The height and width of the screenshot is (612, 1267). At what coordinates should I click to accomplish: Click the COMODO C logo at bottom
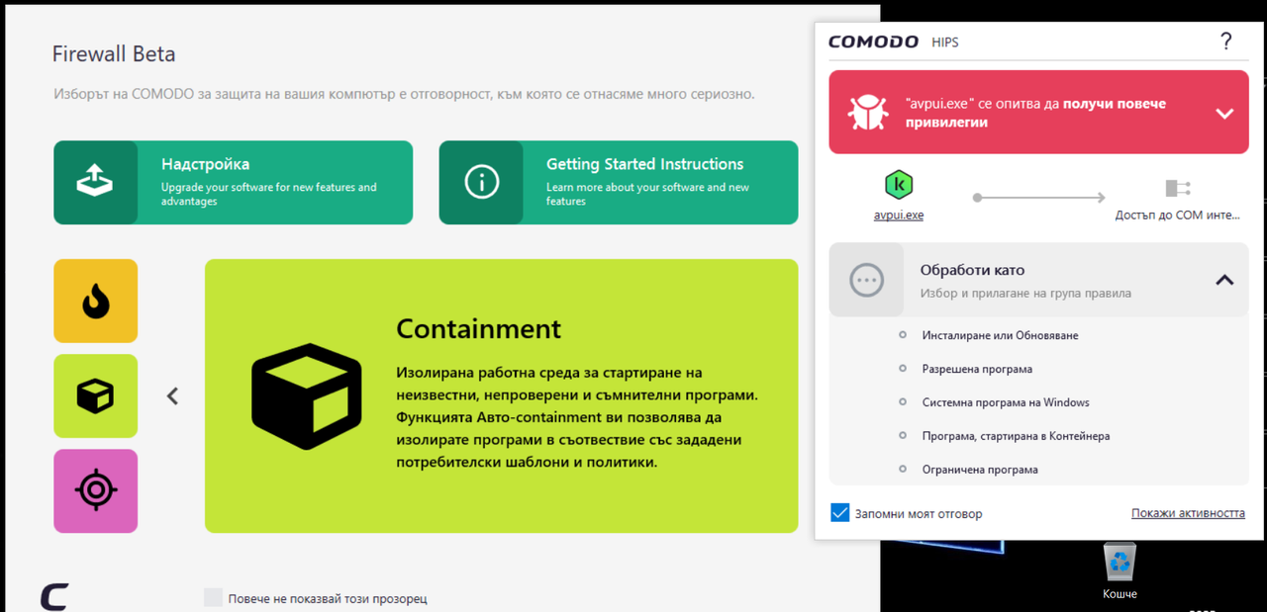pyautogui.click(x=54, y=597)
